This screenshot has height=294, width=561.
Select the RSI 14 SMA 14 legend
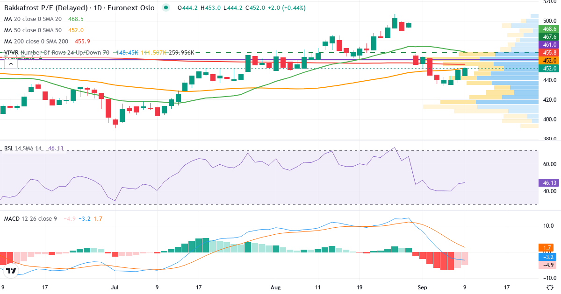[x=22, y=148]
